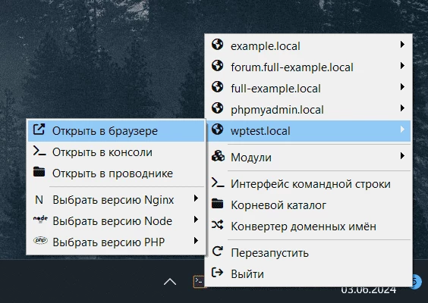Launch Интерфейс командной строки

[308, 184]
